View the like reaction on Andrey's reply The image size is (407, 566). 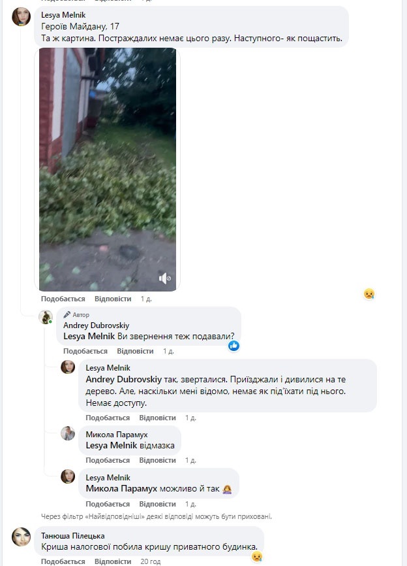(x=234, y=346)
